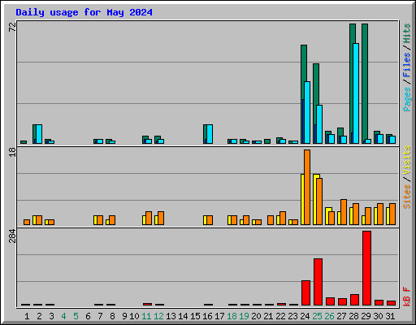Select day label "31" on the x-axis
The image size is (416, 325).
pos(390,316)
